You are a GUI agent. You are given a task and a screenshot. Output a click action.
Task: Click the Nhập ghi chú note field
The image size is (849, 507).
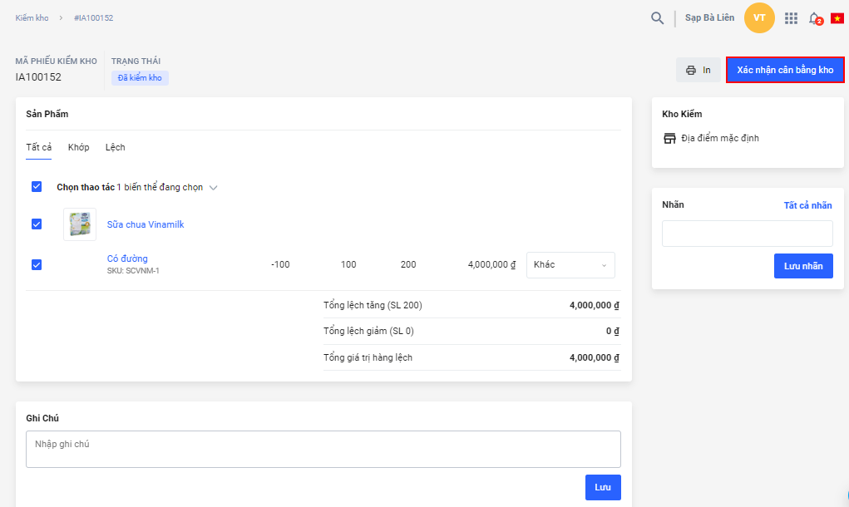tap(323, 449)
